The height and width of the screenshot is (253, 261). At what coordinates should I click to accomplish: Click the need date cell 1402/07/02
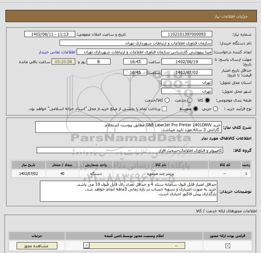pos(29,174)
